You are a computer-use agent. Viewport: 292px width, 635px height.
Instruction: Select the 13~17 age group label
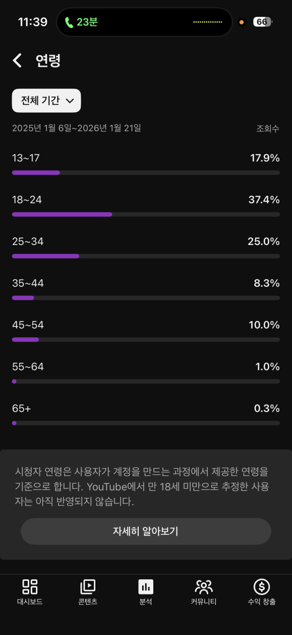click(26, 158)
